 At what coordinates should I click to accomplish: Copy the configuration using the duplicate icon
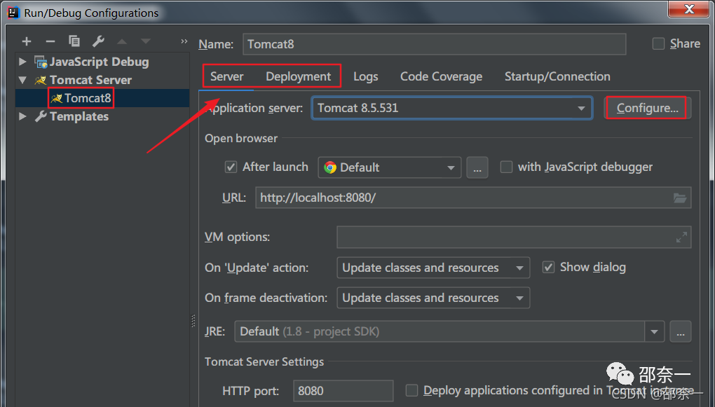(74, 41)
